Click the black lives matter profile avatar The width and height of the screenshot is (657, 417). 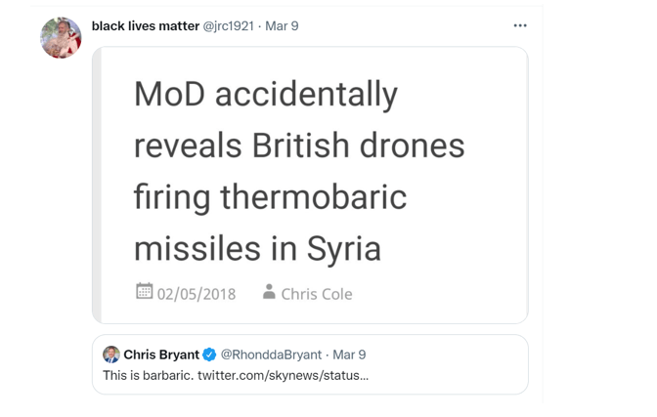pos(61,38)
